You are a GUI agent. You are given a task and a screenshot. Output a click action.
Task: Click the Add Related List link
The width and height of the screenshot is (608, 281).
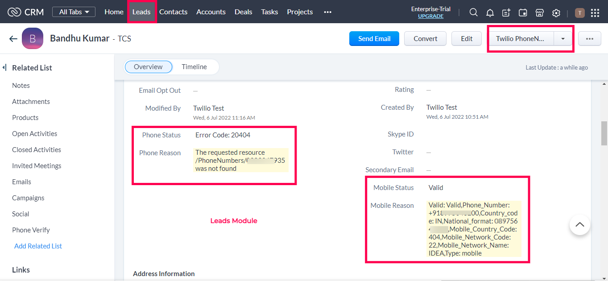[x=38, y=246]
